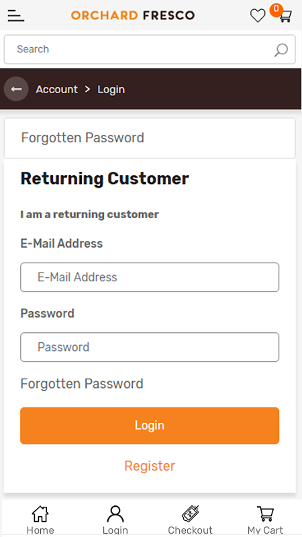The image size is (302, 537).
Task: Focus the Search input field
Action: click(x=150, y=49)
